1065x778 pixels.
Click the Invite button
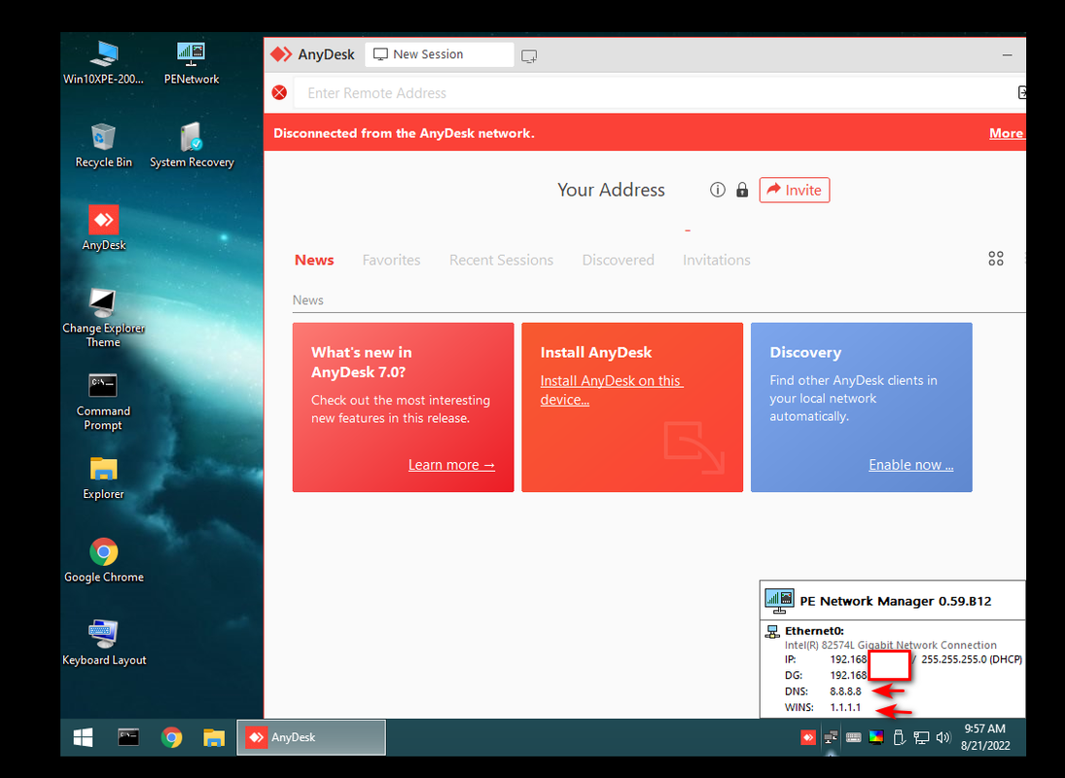pos(794,190)
